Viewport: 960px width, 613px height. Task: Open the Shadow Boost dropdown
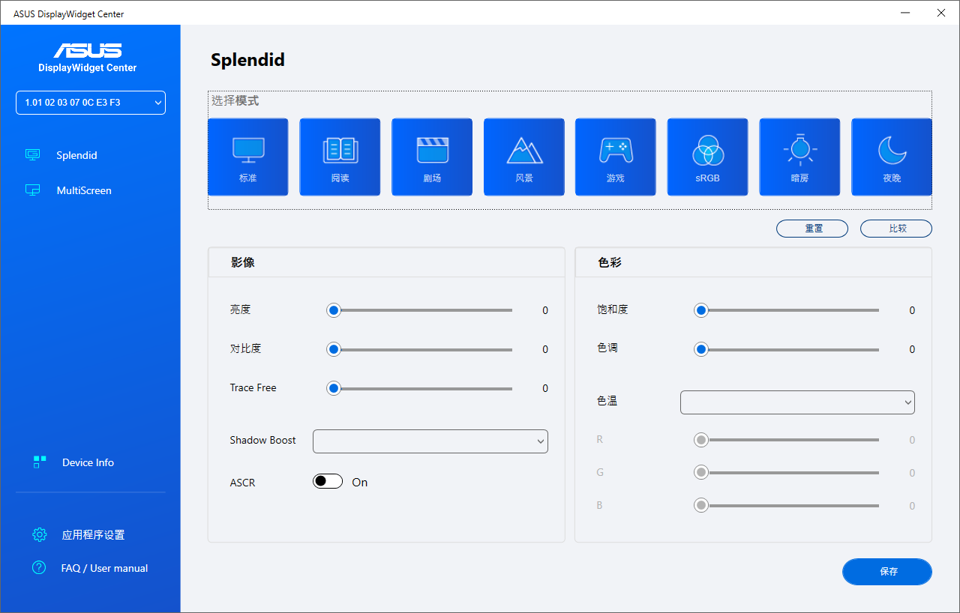430,441
